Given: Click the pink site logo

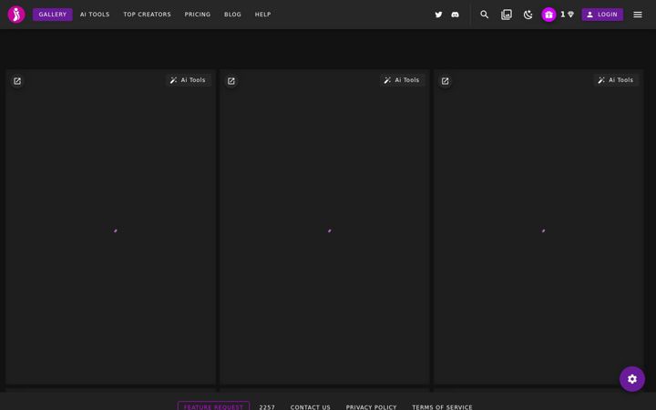Looking at the screenshot, I should point(16,15).
